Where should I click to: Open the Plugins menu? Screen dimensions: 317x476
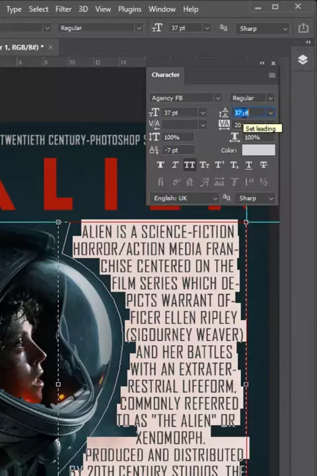(x=130, y=9)
